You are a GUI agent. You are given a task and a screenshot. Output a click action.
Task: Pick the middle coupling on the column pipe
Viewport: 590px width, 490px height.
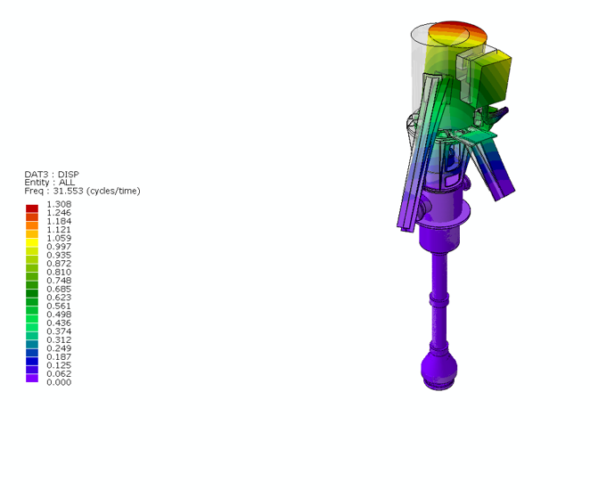click(439, 301)
